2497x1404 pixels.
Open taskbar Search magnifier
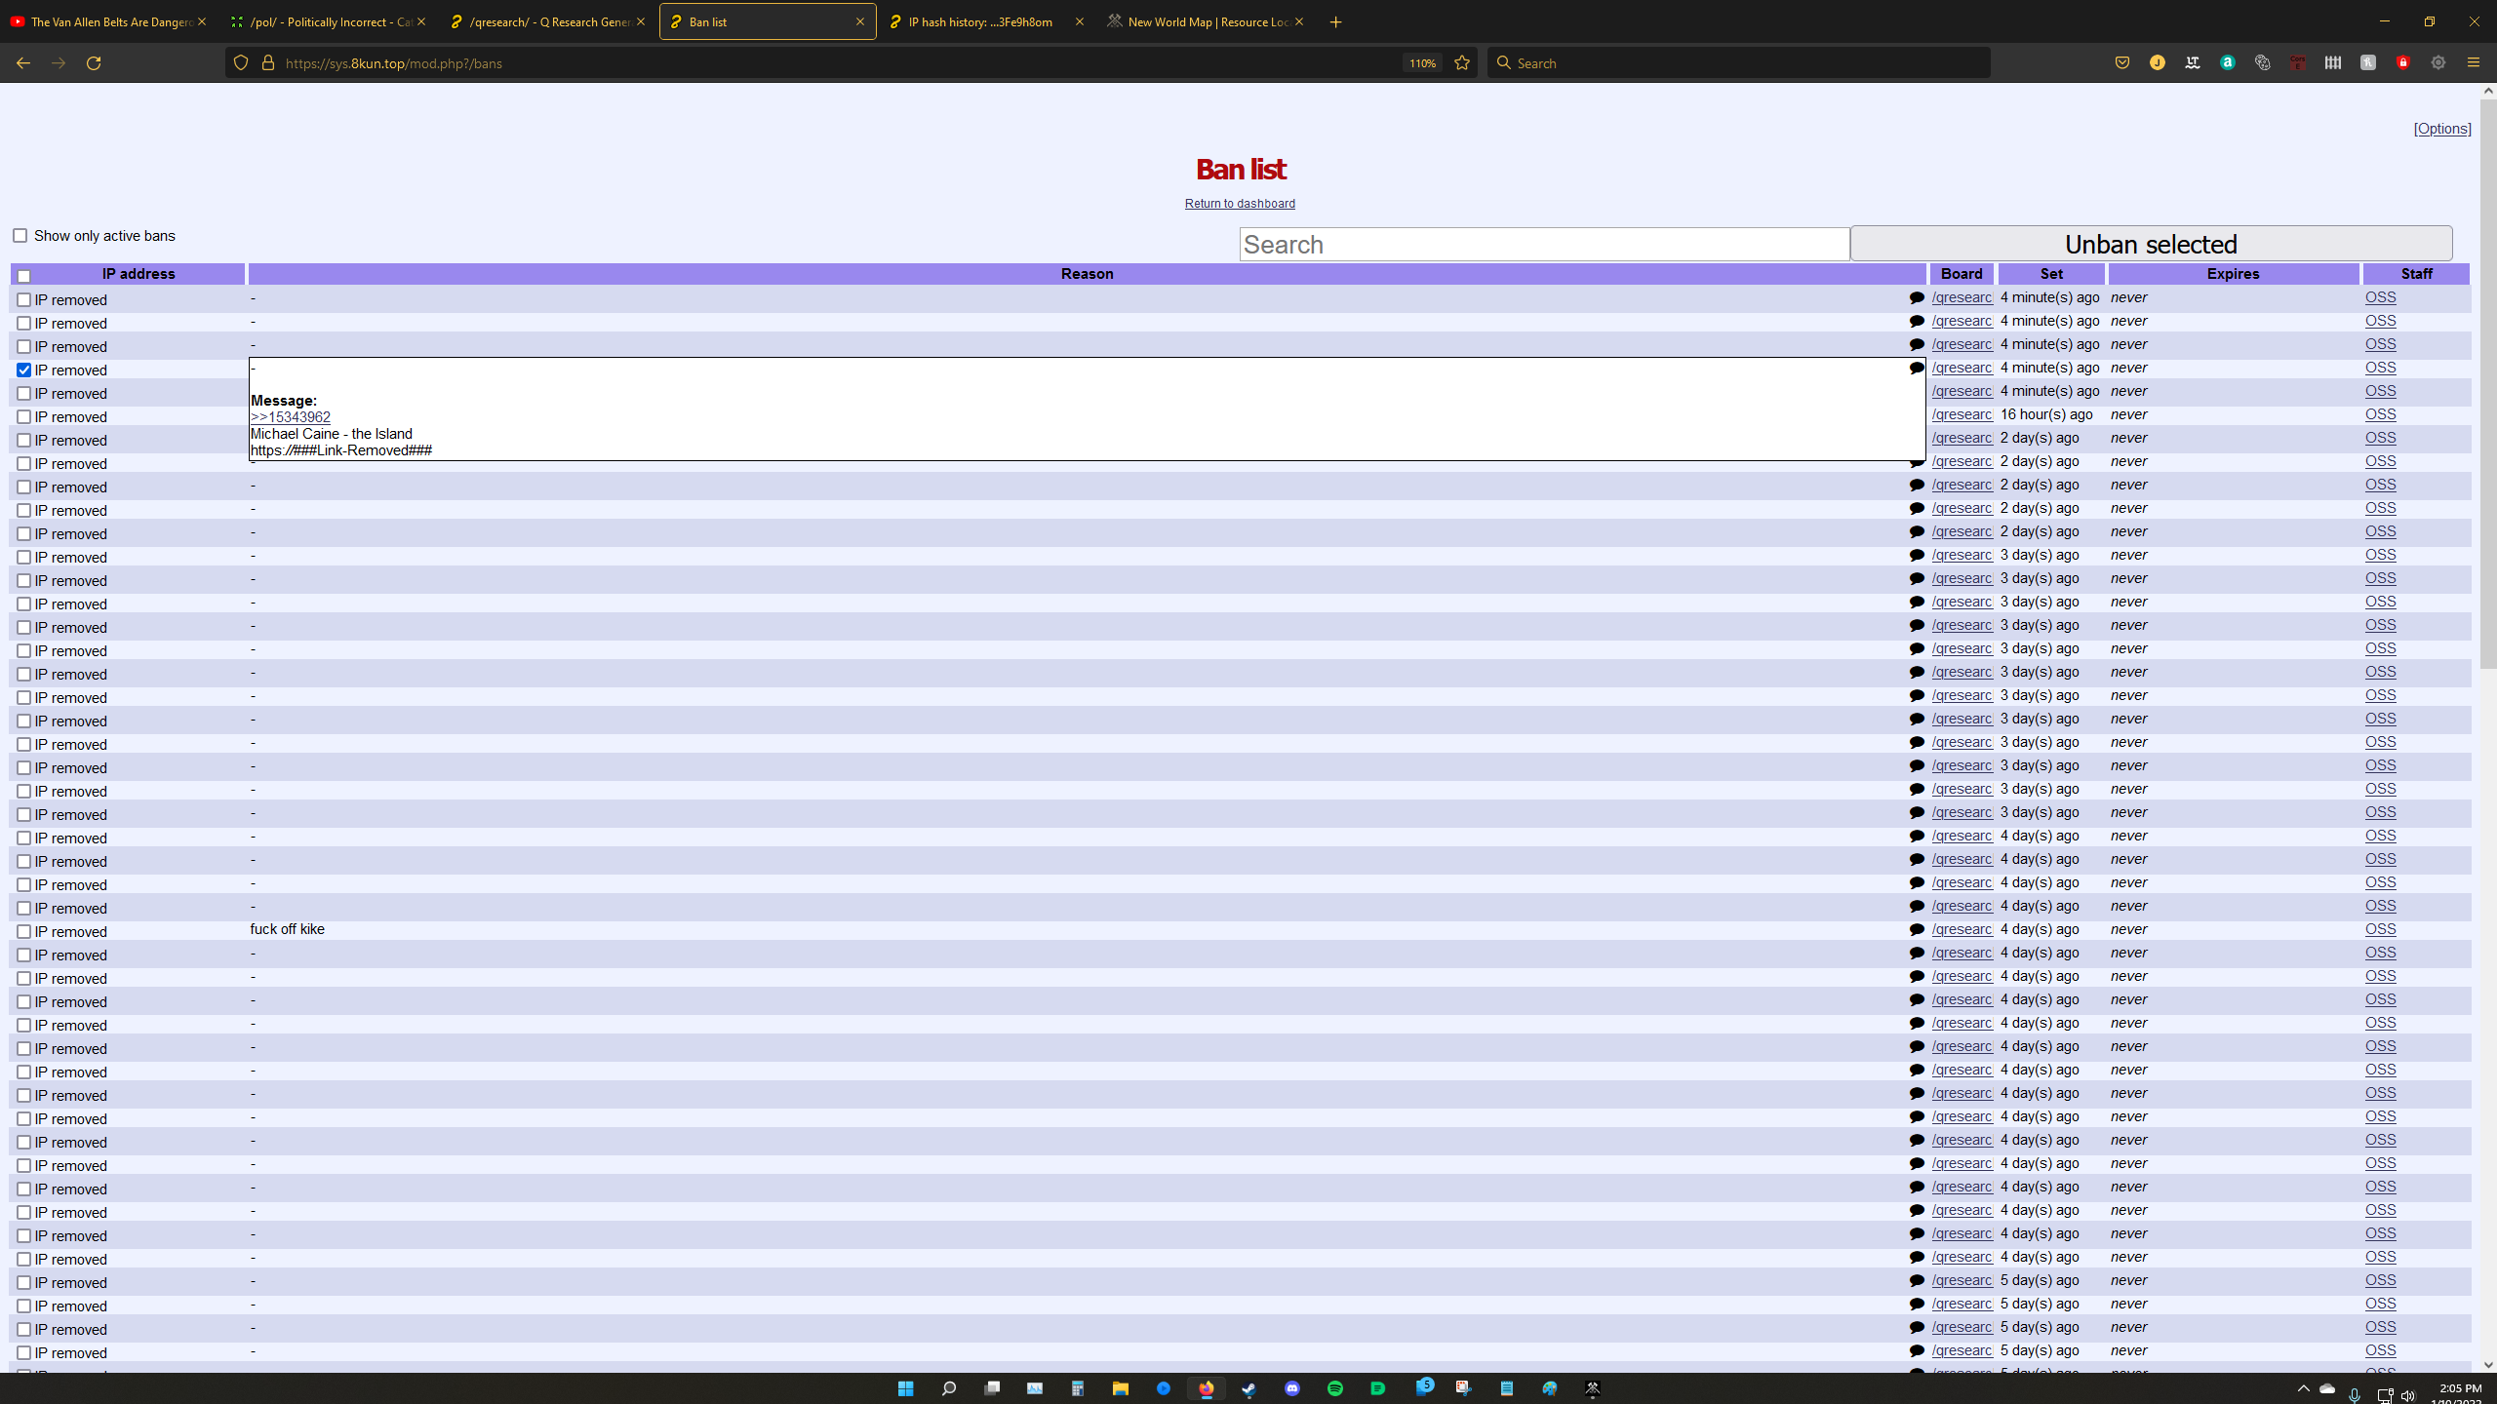point(949,1388)
